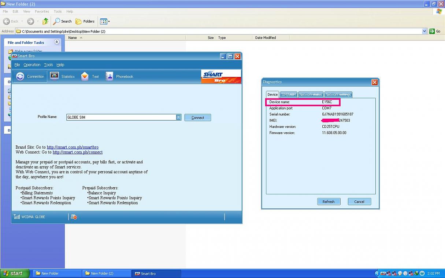The image size is (445, 278).
Task: Click the Up folder toolbar icon
Action: (x=45, y=21)
